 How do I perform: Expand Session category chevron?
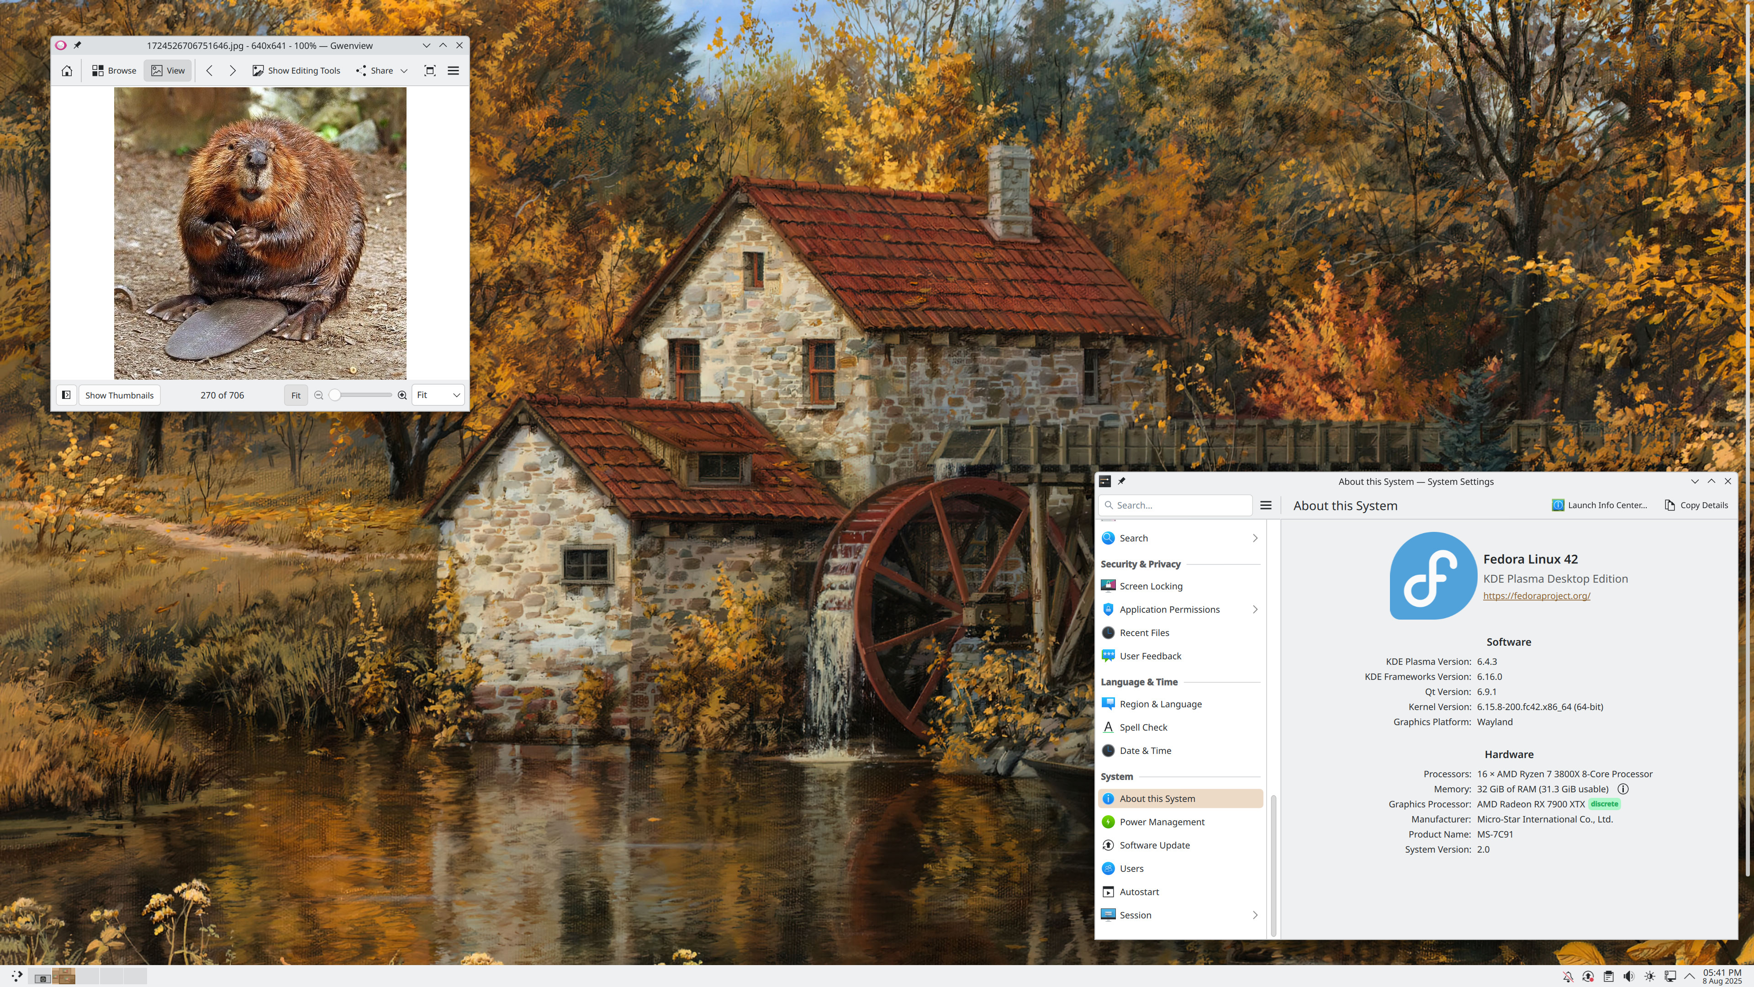(x=1255, y=915)
